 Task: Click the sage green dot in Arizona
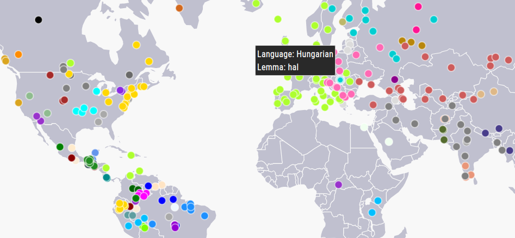(x=47, y=113)
